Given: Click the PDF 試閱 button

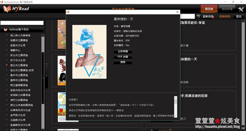Looking at the screenshot, I should point(123,57).
